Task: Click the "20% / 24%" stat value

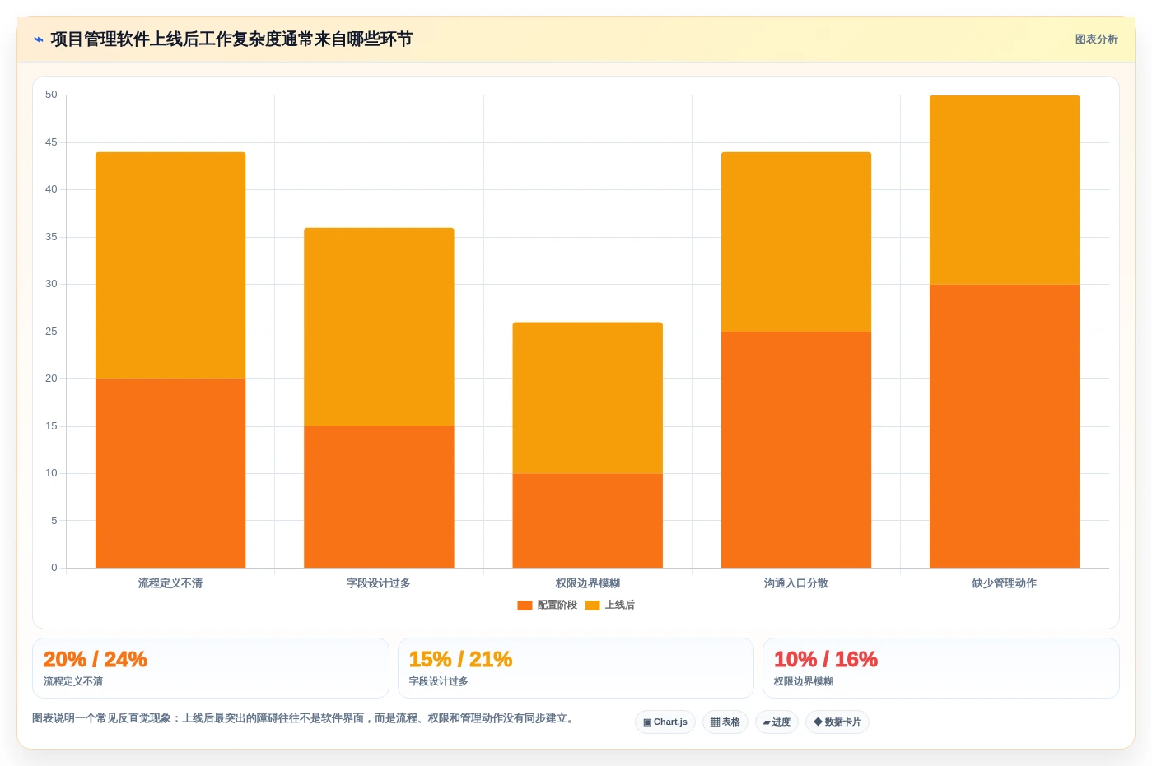Action: [96, 660]
